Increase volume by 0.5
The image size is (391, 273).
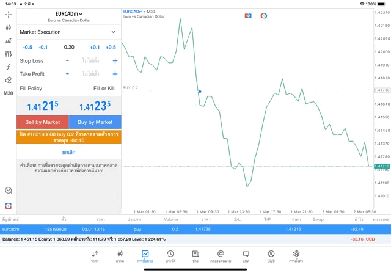click(111, 48)
